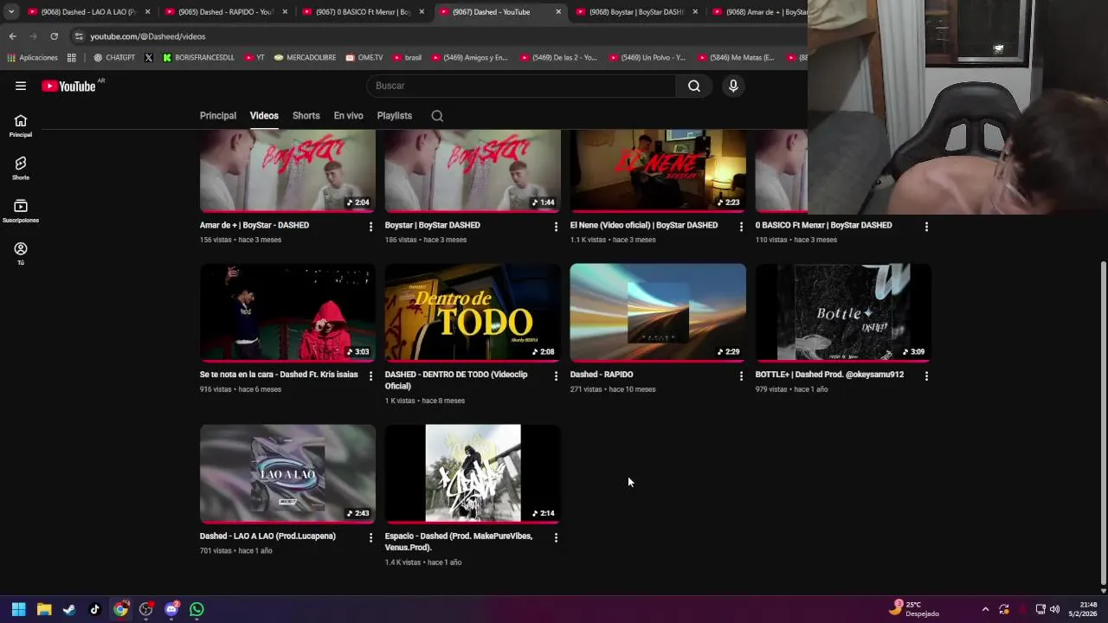Play the Espacio - Dashed thumbnail
Image resolution: width=1108 pixels, height=623 pixels.
coord(473,473)
